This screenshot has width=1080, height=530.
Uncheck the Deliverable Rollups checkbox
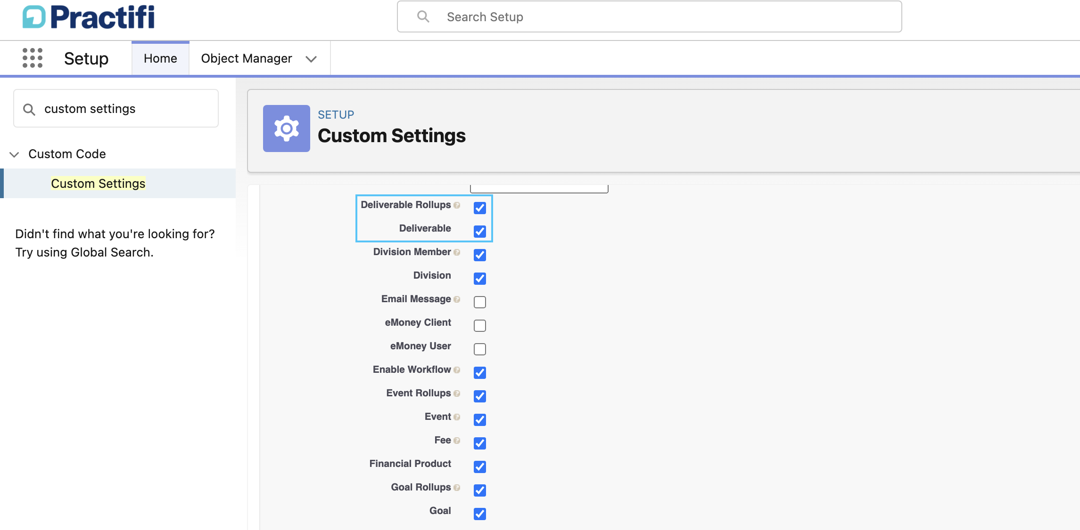coord(480,208)
